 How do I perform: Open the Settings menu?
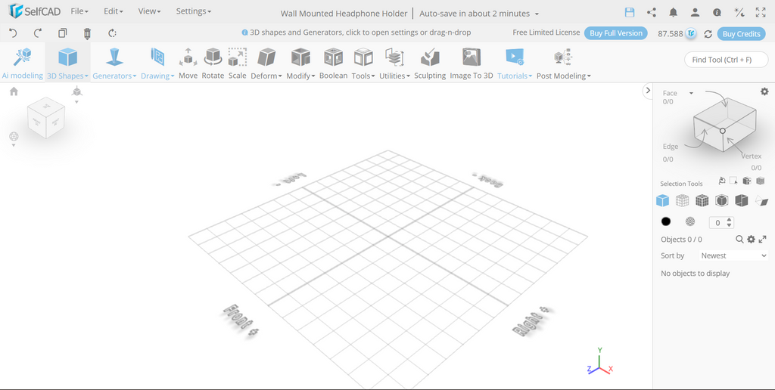193,11
